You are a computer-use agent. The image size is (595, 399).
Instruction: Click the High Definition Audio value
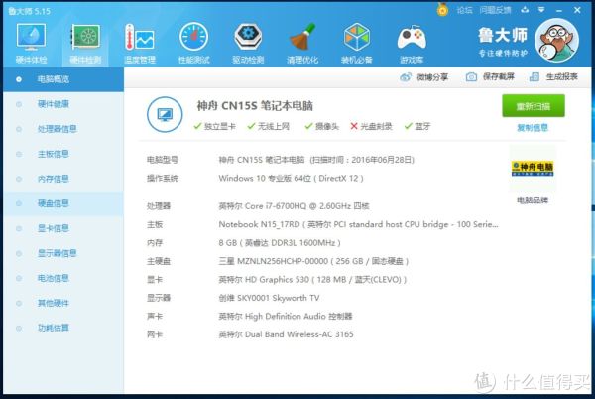click(x=286, y=317)
